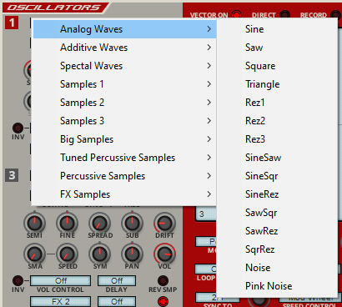Click the FINE tuning knob
The width and height of the screenshot is (342, 307).
tap(67, 223)
